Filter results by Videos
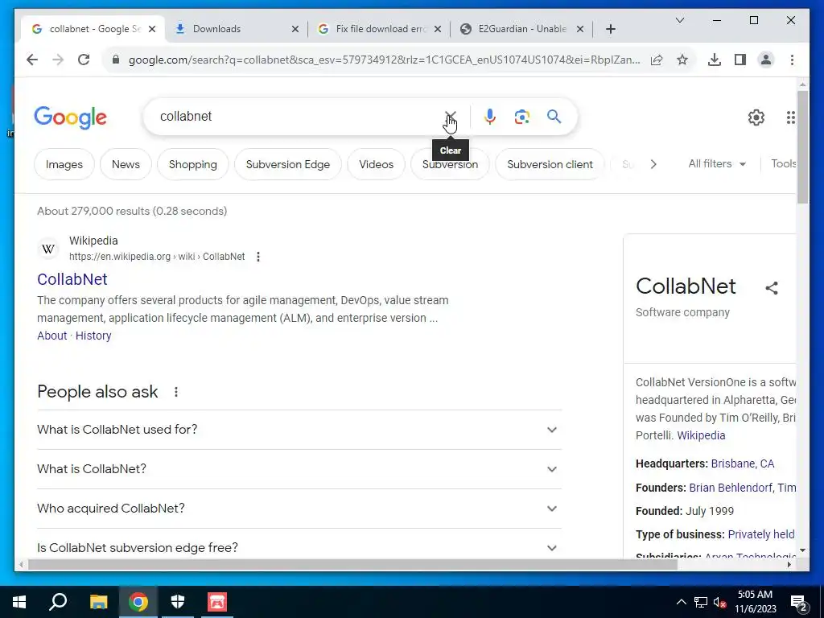The width and height of the screenshot is (824, 618). coord(377,164)
